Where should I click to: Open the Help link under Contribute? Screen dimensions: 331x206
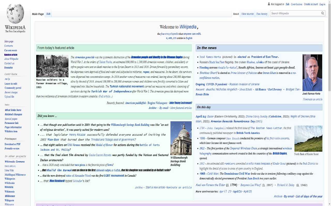[x=7, y=79]
